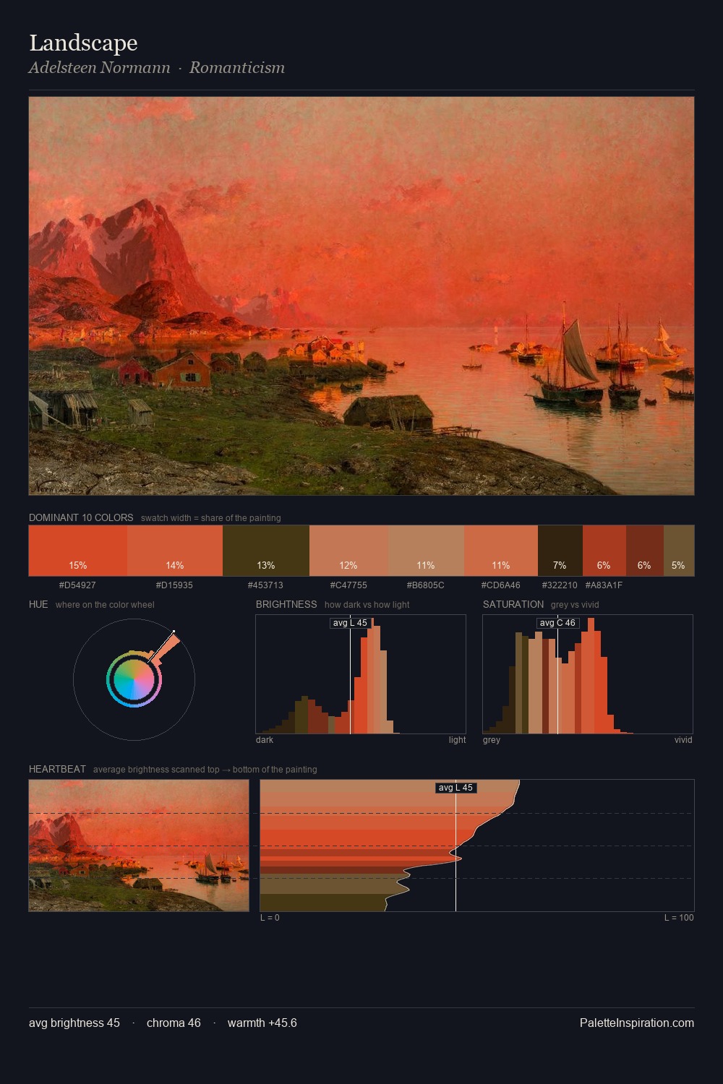
Task: Click the hue color wheel
Action: [134, 679]
